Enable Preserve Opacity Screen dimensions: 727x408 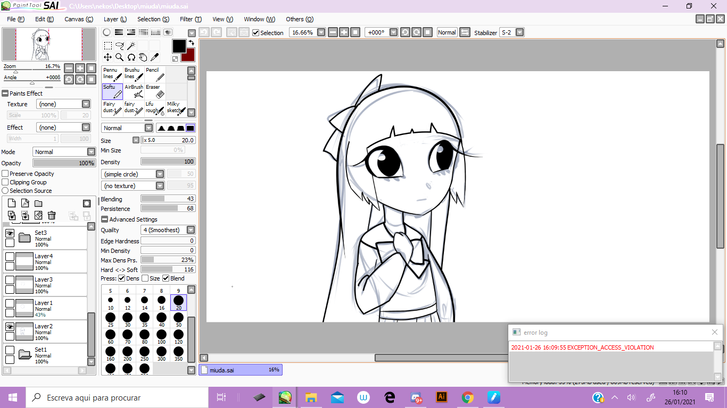click(5, 174)
